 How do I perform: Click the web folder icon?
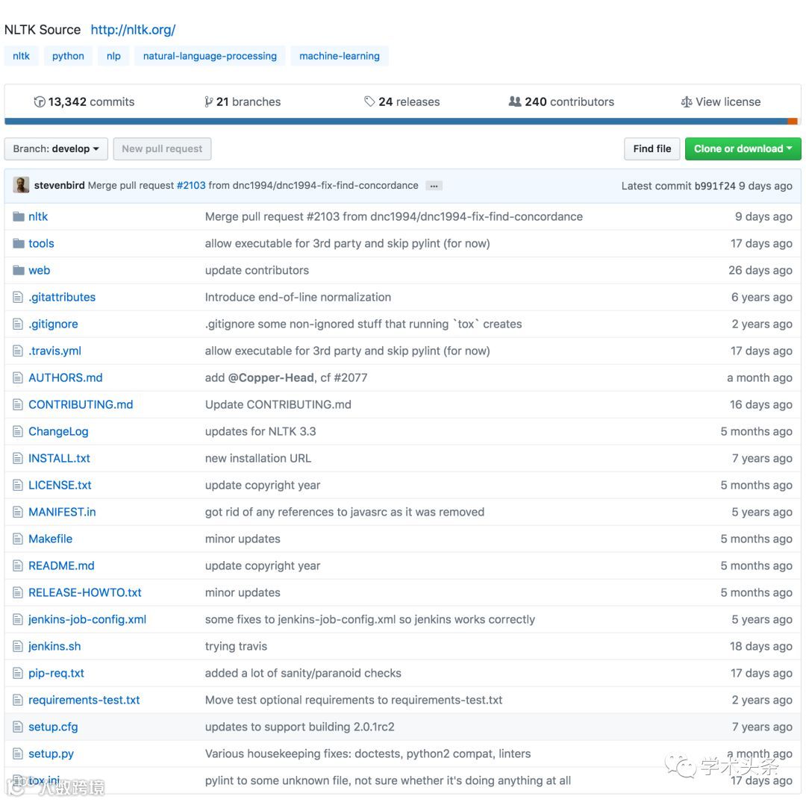pos(19,270)
